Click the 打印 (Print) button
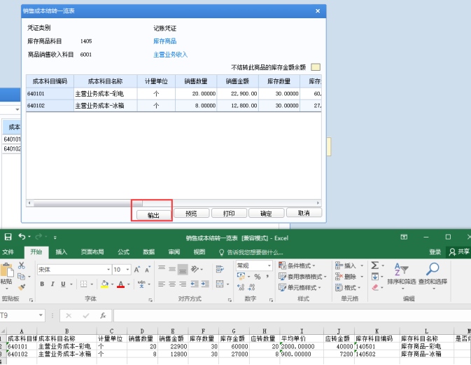 229,213
